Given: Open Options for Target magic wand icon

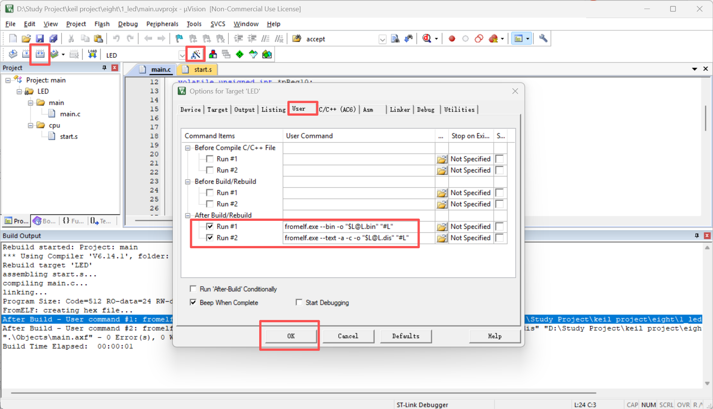Looking at the screenshot, I should [x=196, y=54].
